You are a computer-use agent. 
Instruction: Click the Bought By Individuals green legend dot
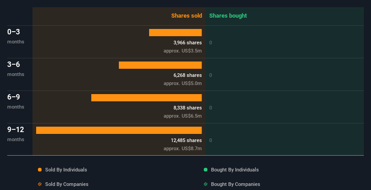[x=206, y=170]
